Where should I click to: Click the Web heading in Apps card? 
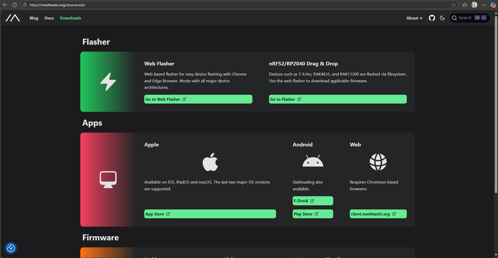click(355, 144)
